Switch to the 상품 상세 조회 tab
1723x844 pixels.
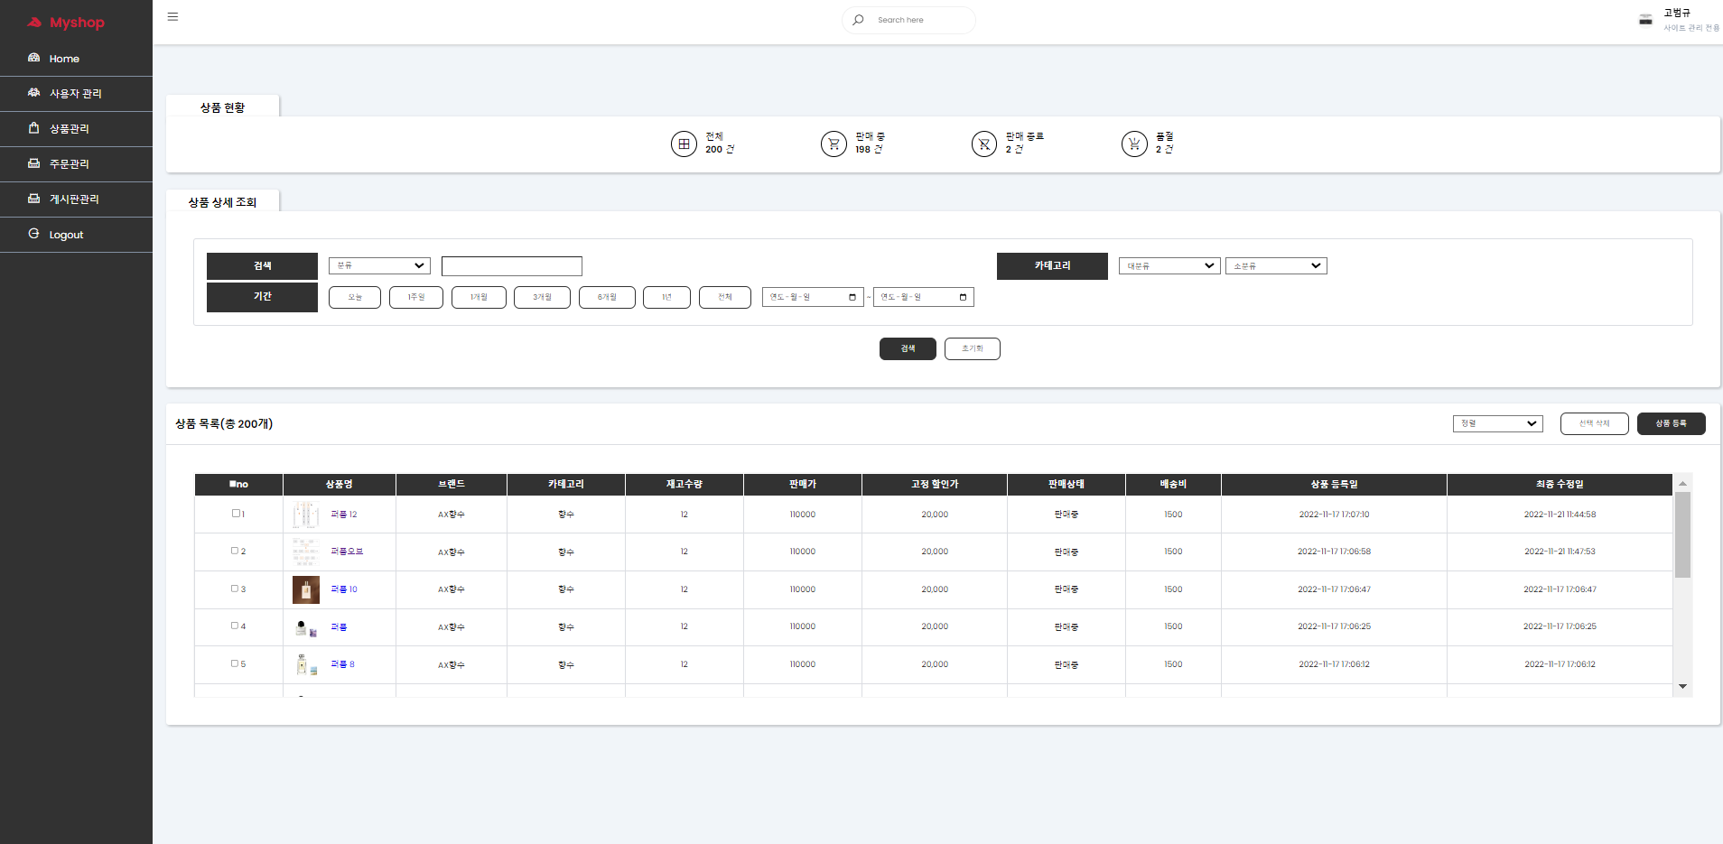coord(221,200)
